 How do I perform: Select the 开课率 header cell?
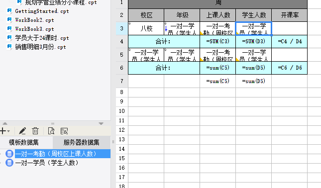[289, 15]
